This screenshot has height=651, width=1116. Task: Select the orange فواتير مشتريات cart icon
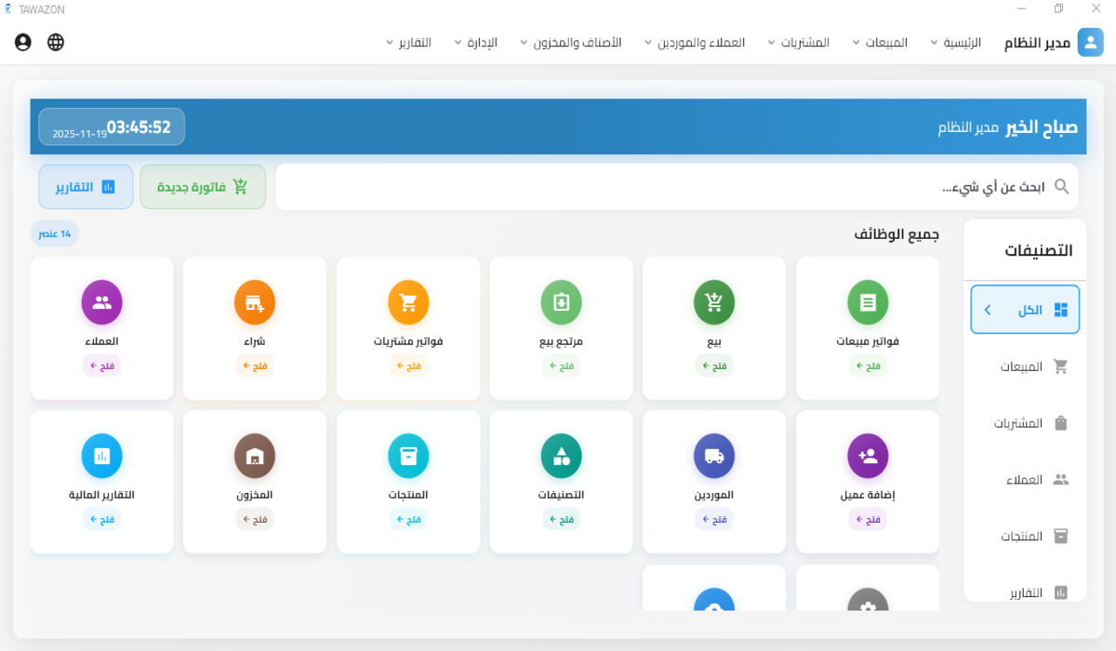tap(407, 302)
